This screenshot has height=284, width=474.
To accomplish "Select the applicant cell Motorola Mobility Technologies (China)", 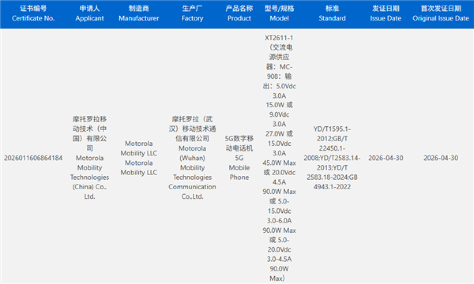I will pos(90,158).
